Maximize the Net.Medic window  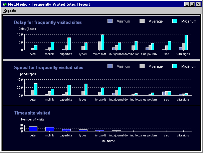point(193,4)
